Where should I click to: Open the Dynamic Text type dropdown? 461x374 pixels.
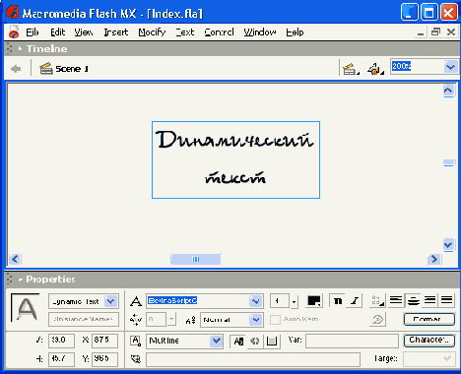click(111, 301)
